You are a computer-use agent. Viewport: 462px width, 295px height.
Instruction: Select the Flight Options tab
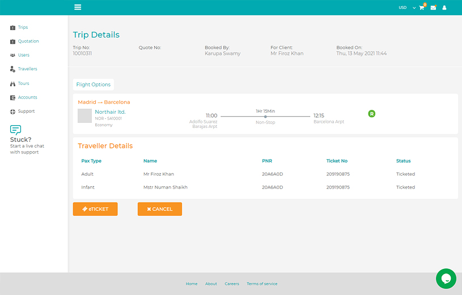pos(94,84)
